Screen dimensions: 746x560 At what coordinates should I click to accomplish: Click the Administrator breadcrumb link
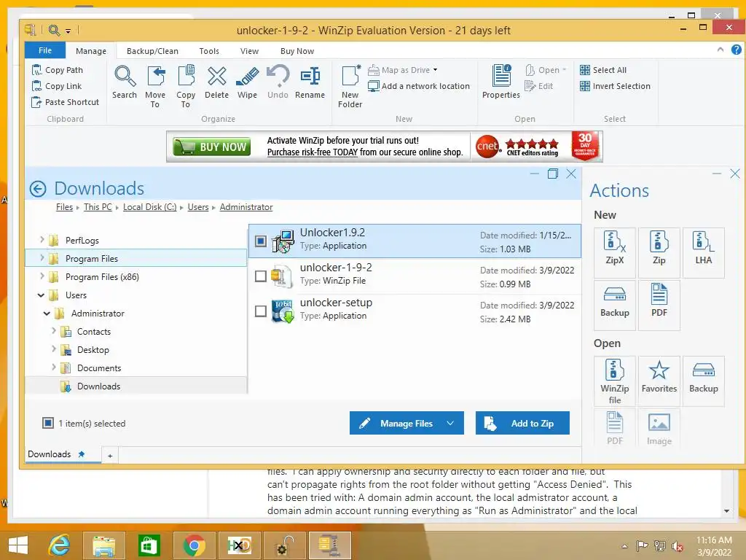click(246, 207)
